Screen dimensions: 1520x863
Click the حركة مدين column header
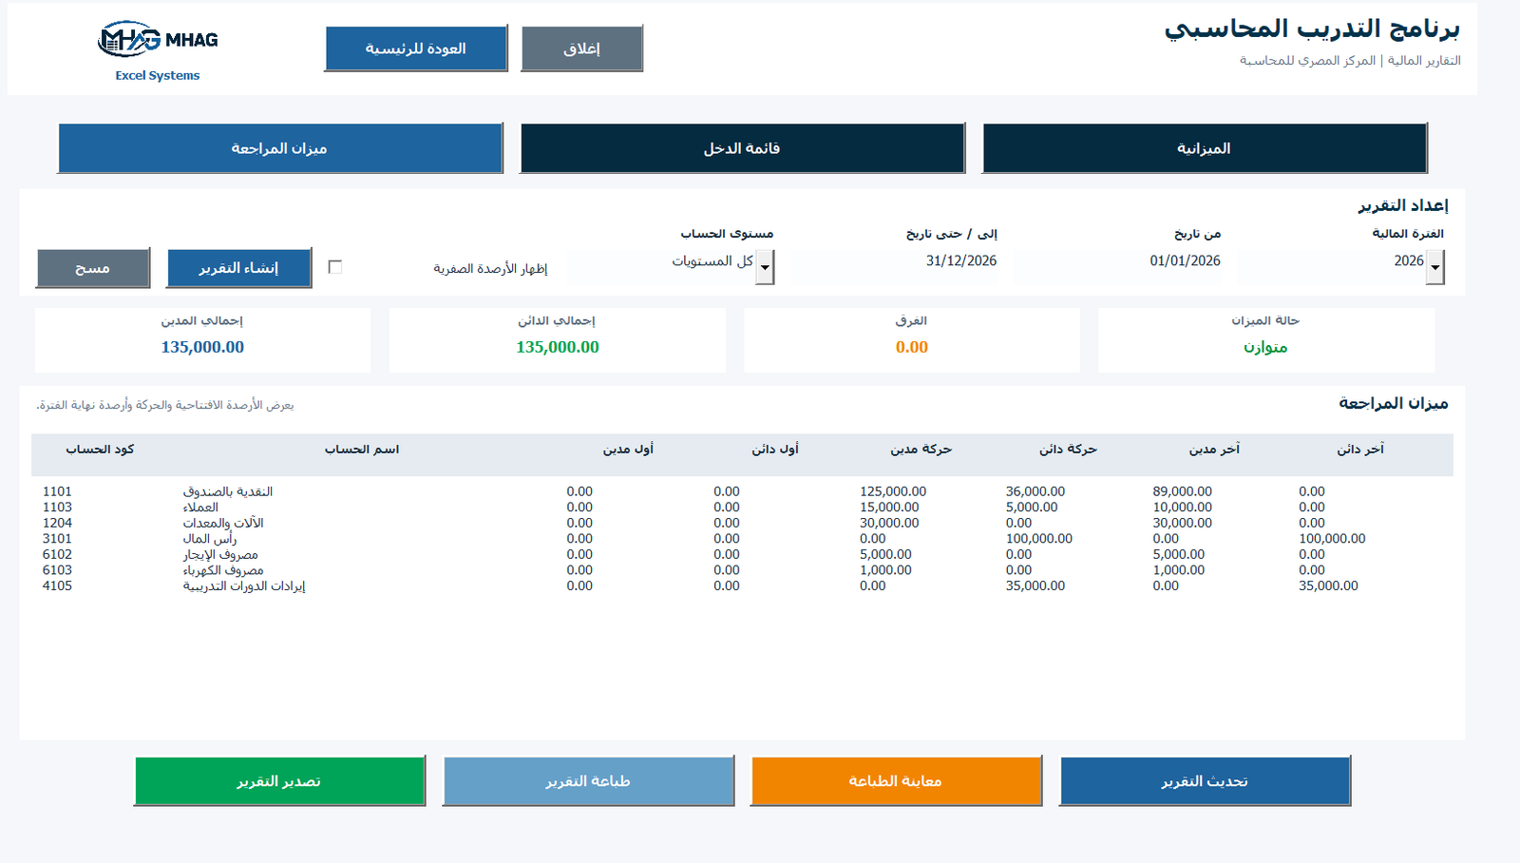[921, 449]
